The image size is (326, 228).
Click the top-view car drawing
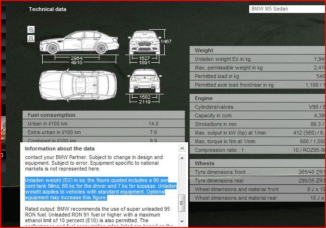pyautogui.click(x=78, y=85)
